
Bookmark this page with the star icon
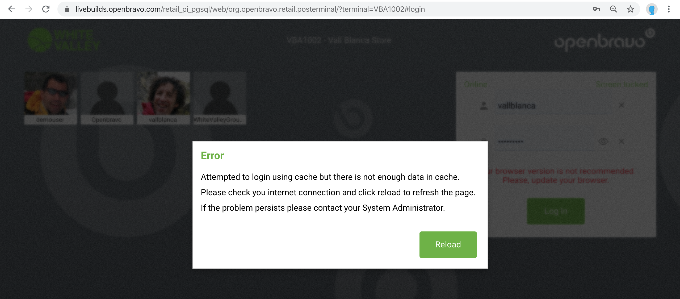click(x=630, y=9)
